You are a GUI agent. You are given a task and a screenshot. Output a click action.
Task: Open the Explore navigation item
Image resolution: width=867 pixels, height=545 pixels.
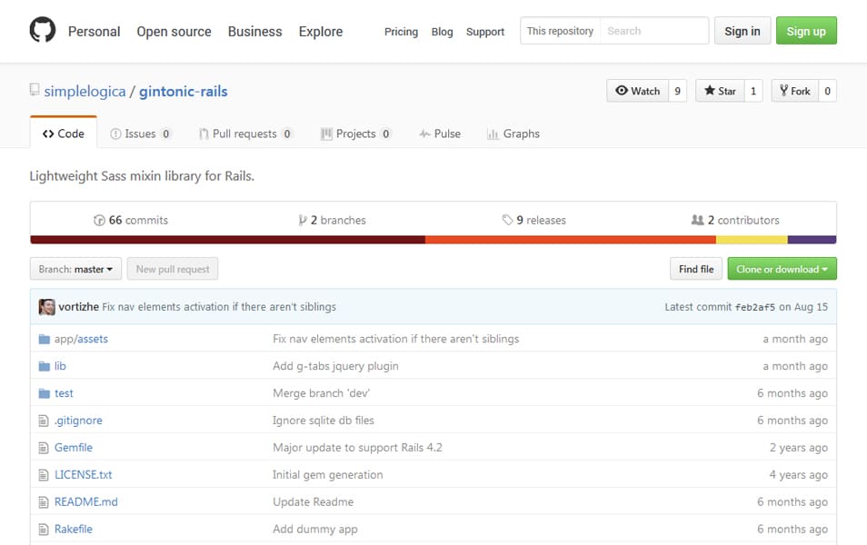[321, 32]
